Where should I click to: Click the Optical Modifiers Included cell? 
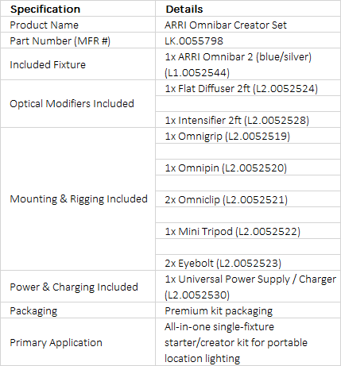click(x=78, y=104)
